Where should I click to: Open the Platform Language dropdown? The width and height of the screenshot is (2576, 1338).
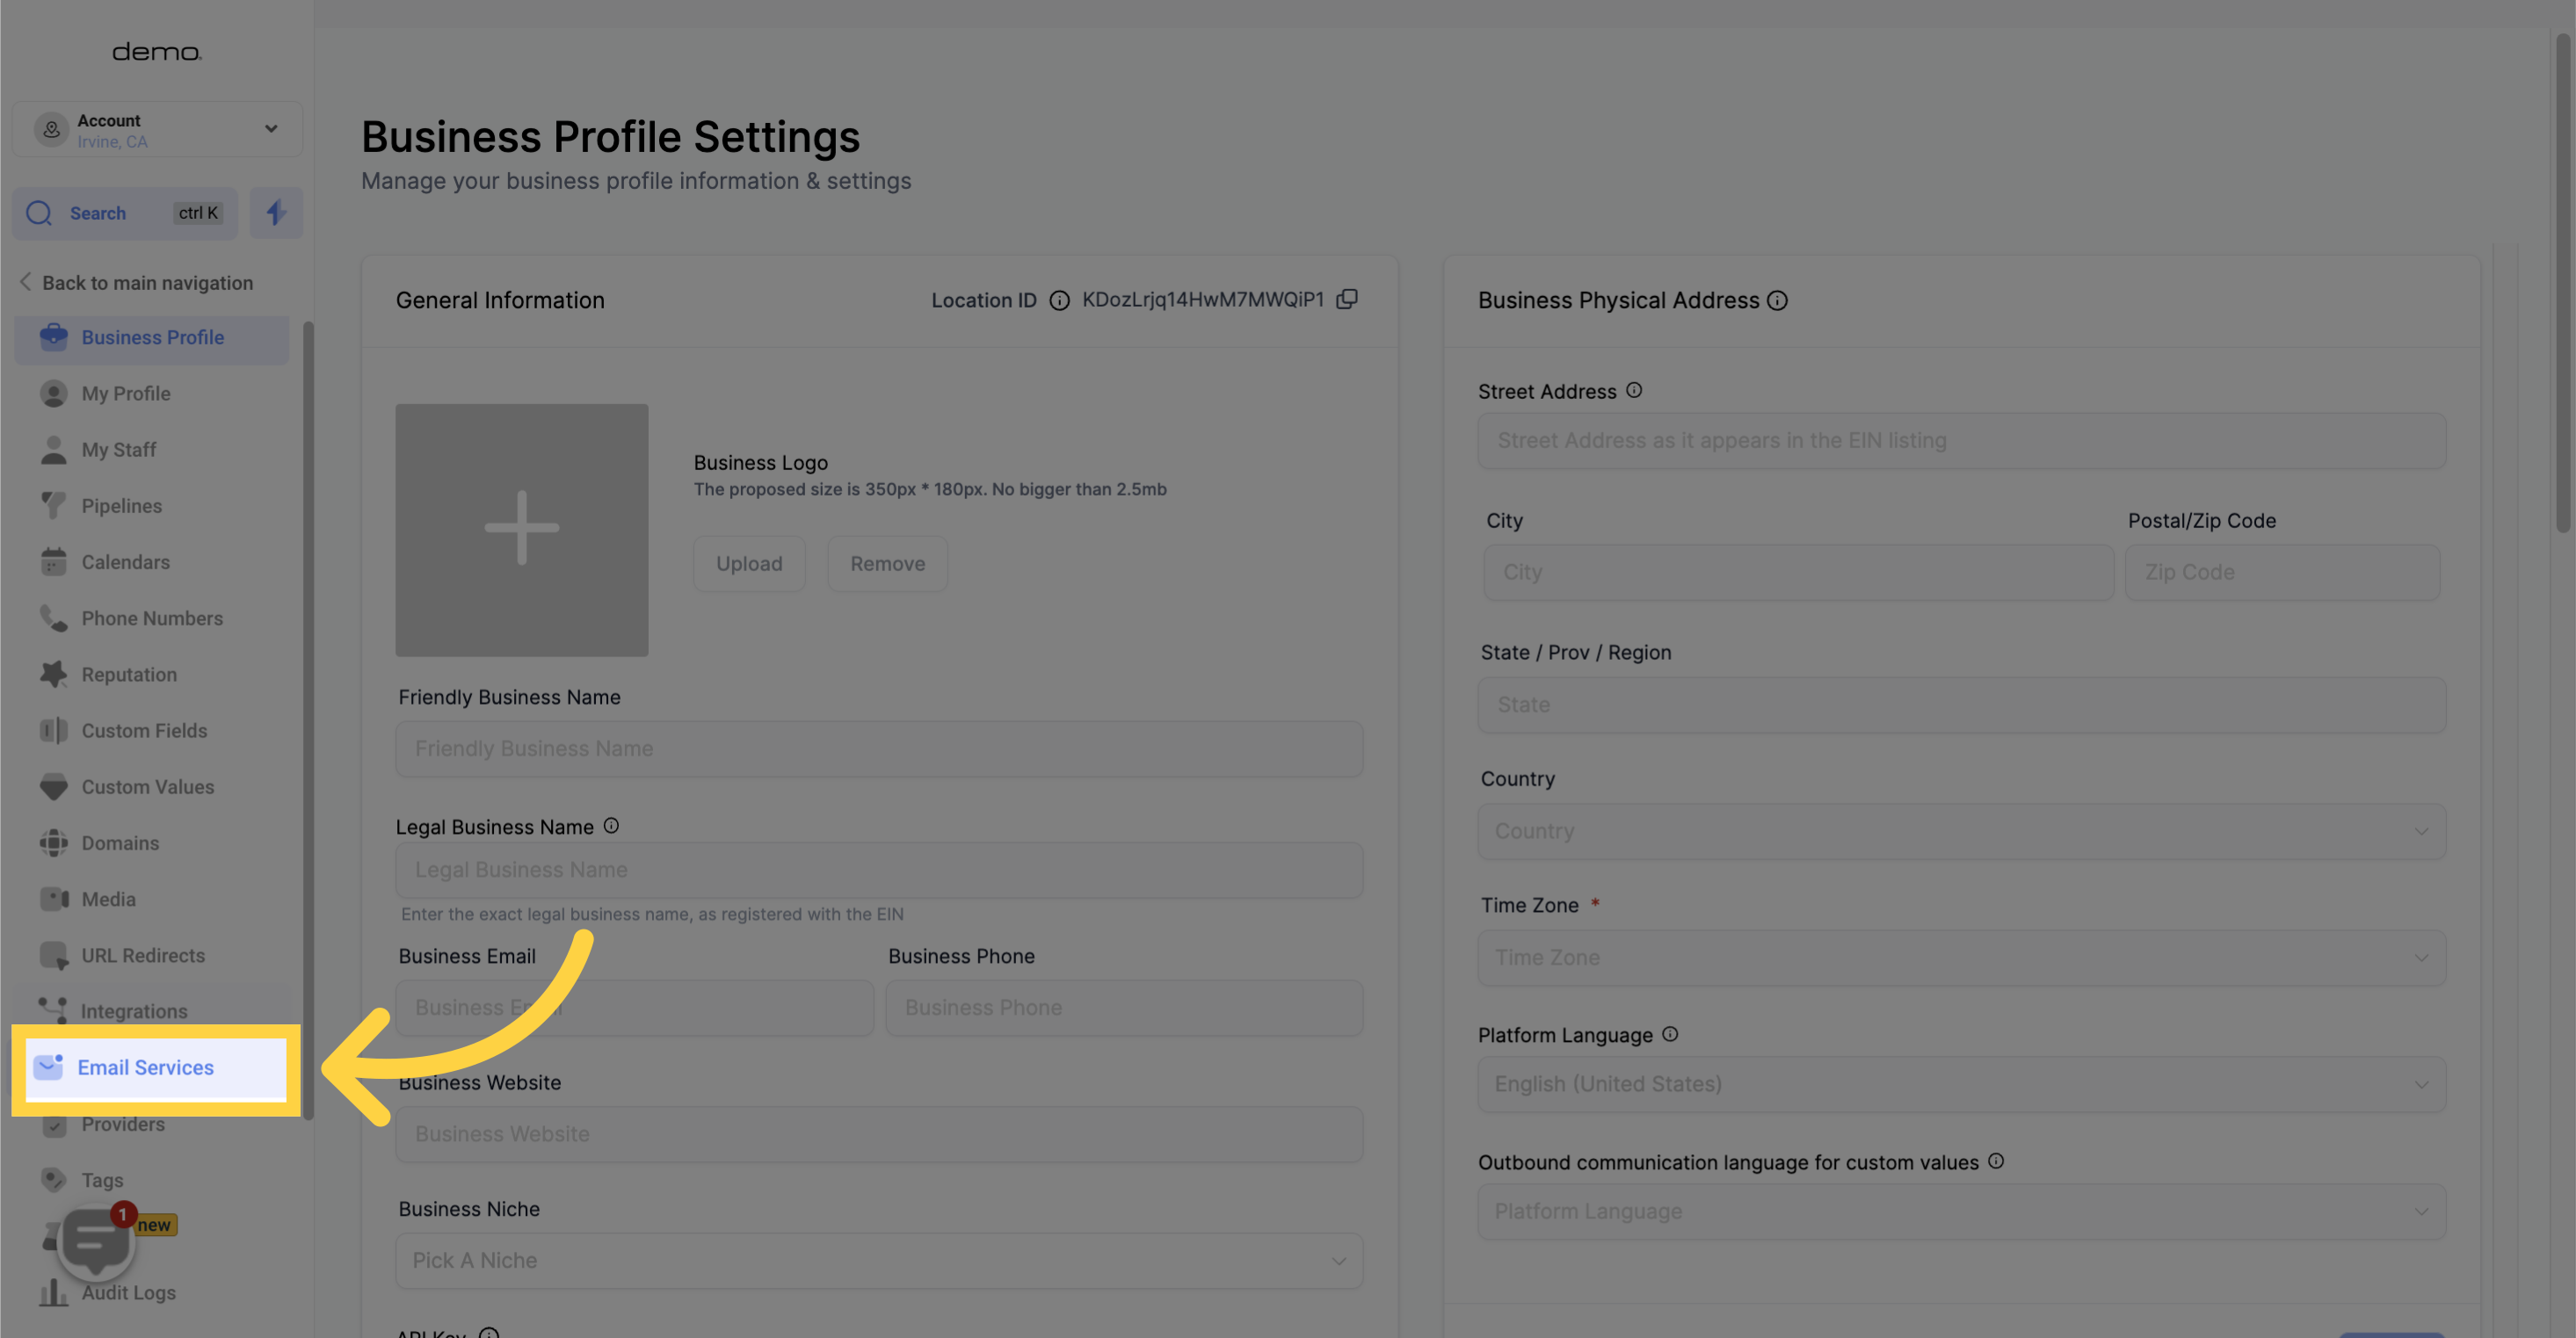(1961, 1084)
